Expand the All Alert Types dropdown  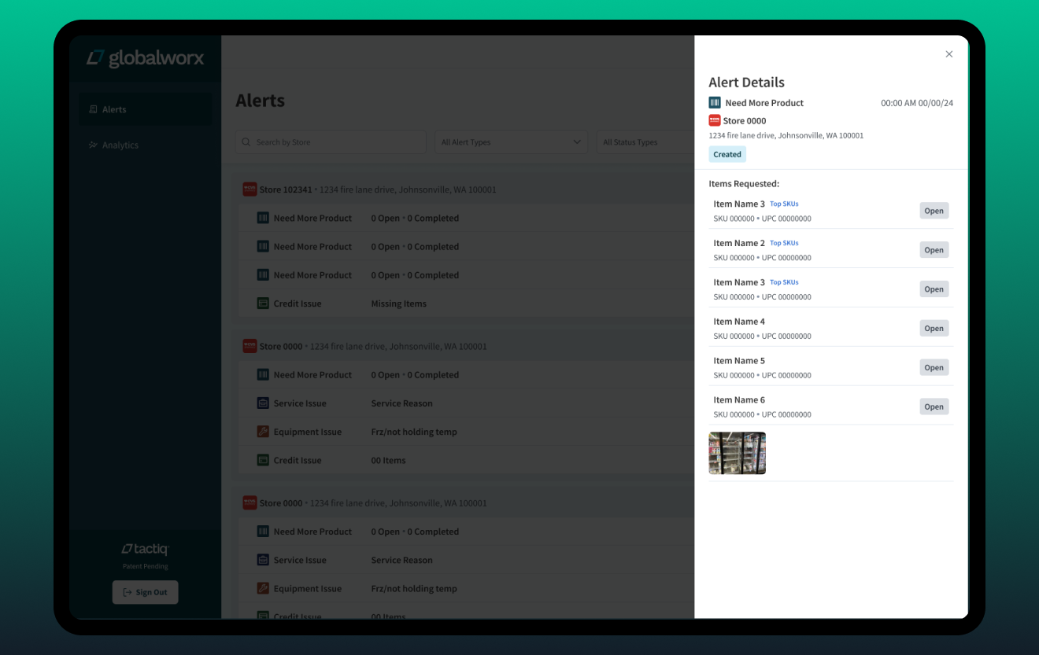511,142
